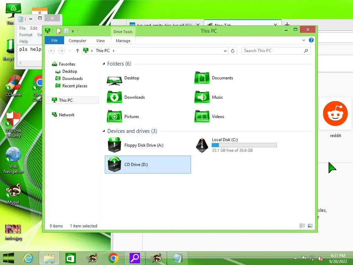Open the Pictures folder icon
353x265 pixels.
[x=114, y=116]
